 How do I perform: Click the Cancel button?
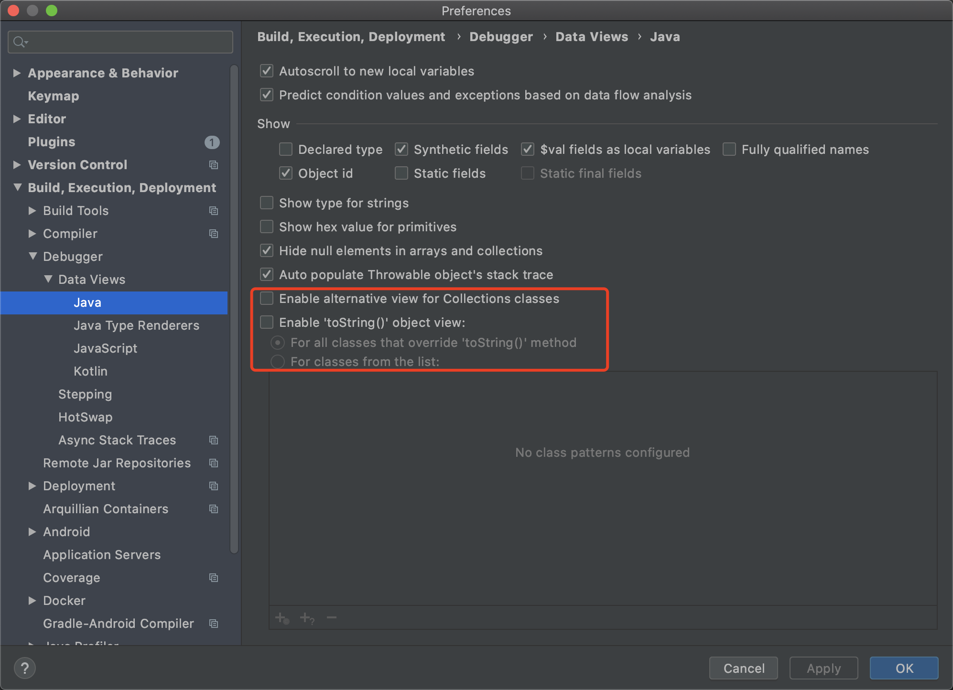coord(743,668)
